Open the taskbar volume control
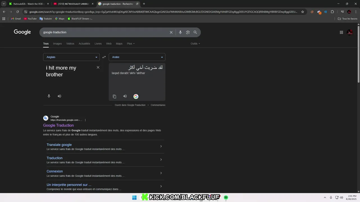The image size is (360, 202). 341,198
